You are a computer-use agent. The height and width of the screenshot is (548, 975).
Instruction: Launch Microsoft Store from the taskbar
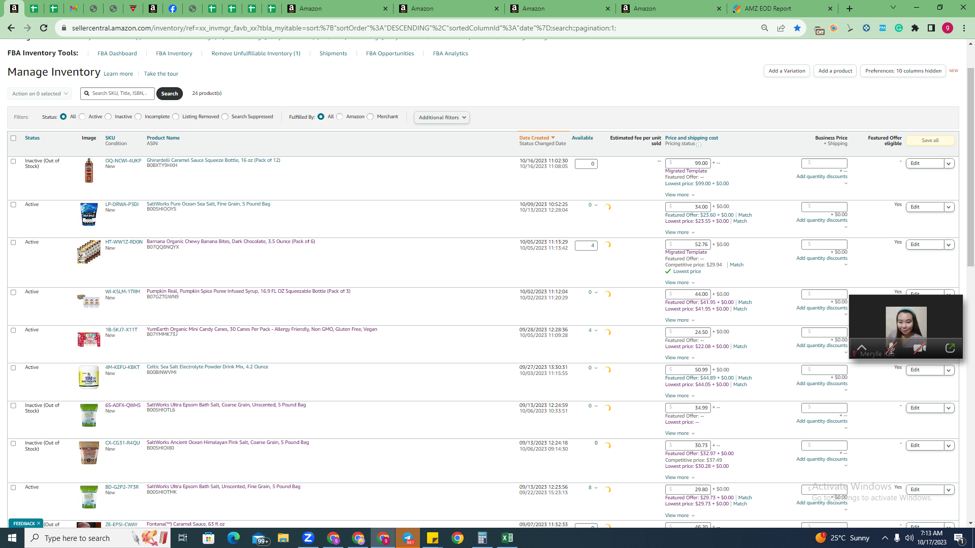[x=208, y=538]
